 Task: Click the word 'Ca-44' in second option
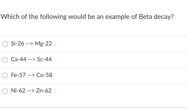click(x=19, y=59)
